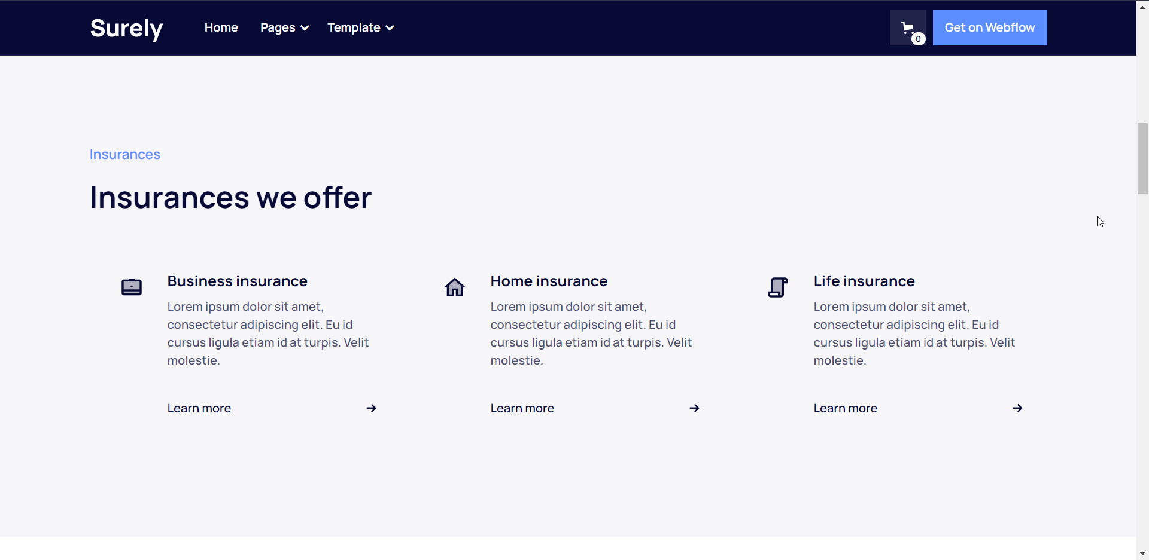This screenshot has width=1149, height=560.
Task: Go to the Home nav item
Action: pos(221,27)
